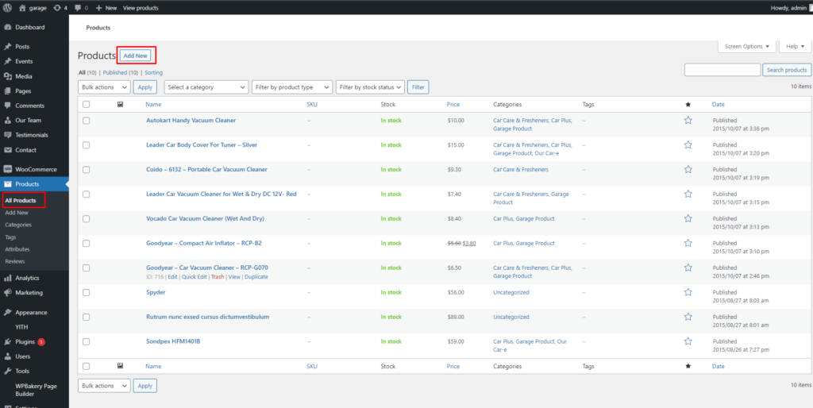Click the top Apply button
The width and height of the screenshot is (813, 408).
click(145, 87)
